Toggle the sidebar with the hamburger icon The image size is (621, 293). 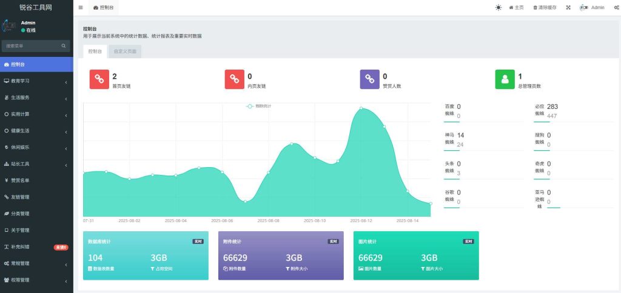tap(81, 7)
